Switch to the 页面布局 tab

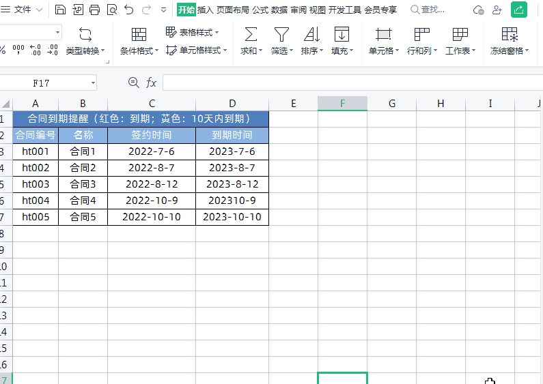(x=233, y=10)
